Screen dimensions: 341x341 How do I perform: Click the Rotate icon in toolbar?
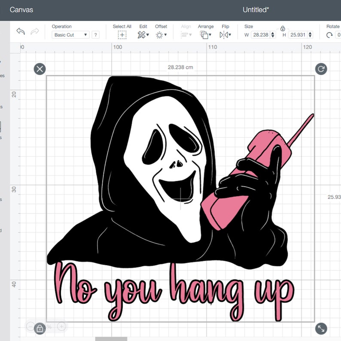[329, 35]
